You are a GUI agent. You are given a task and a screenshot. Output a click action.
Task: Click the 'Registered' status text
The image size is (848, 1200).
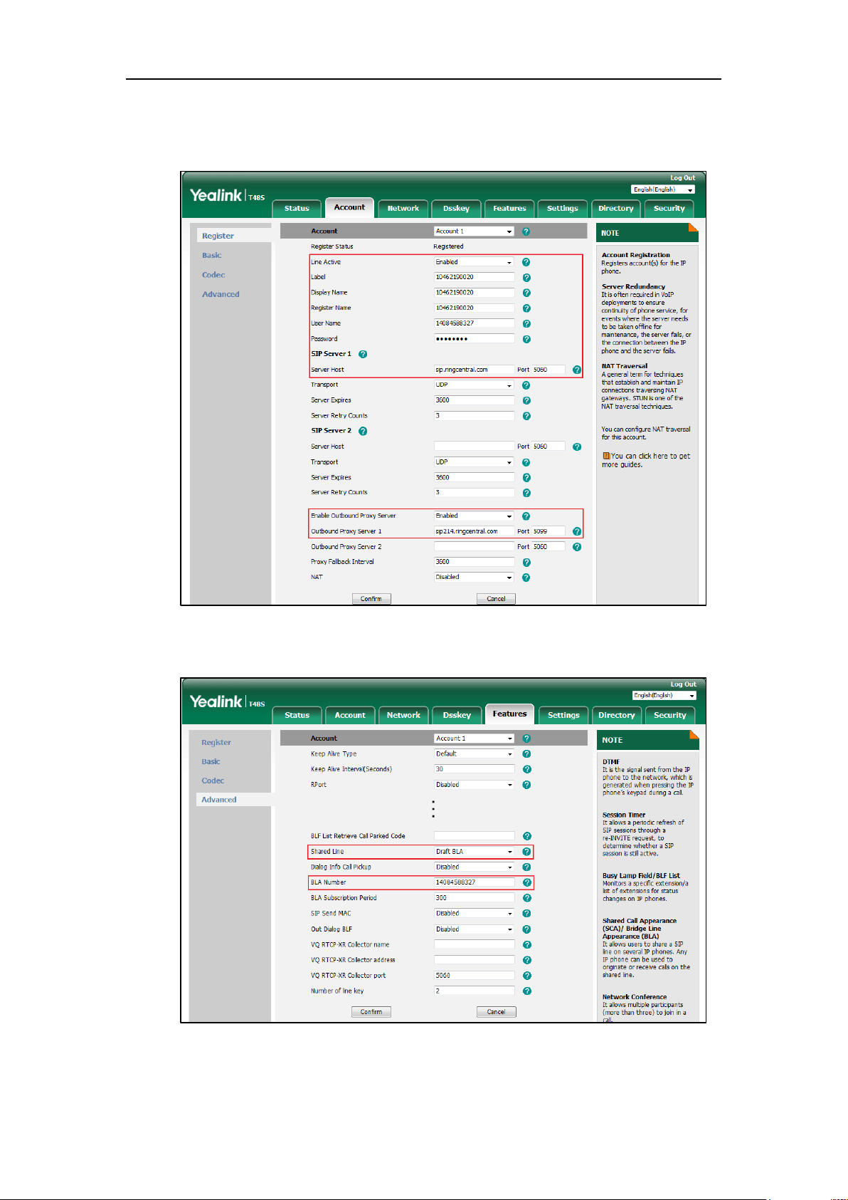click(x=448, y=246)
